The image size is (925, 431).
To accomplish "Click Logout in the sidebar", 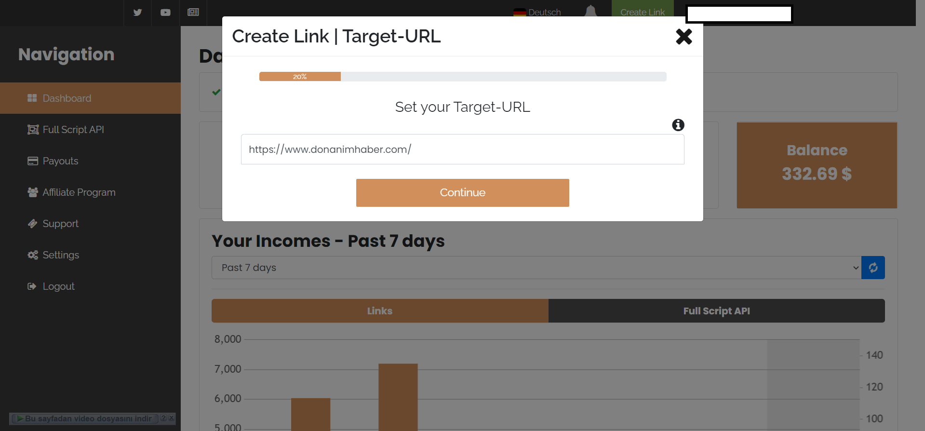I will pyautogui.click(x=58, y=286).
